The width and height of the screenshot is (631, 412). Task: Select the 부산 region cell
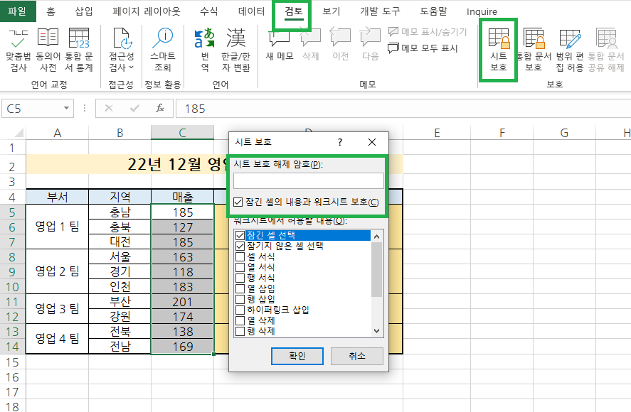[120, 301]
